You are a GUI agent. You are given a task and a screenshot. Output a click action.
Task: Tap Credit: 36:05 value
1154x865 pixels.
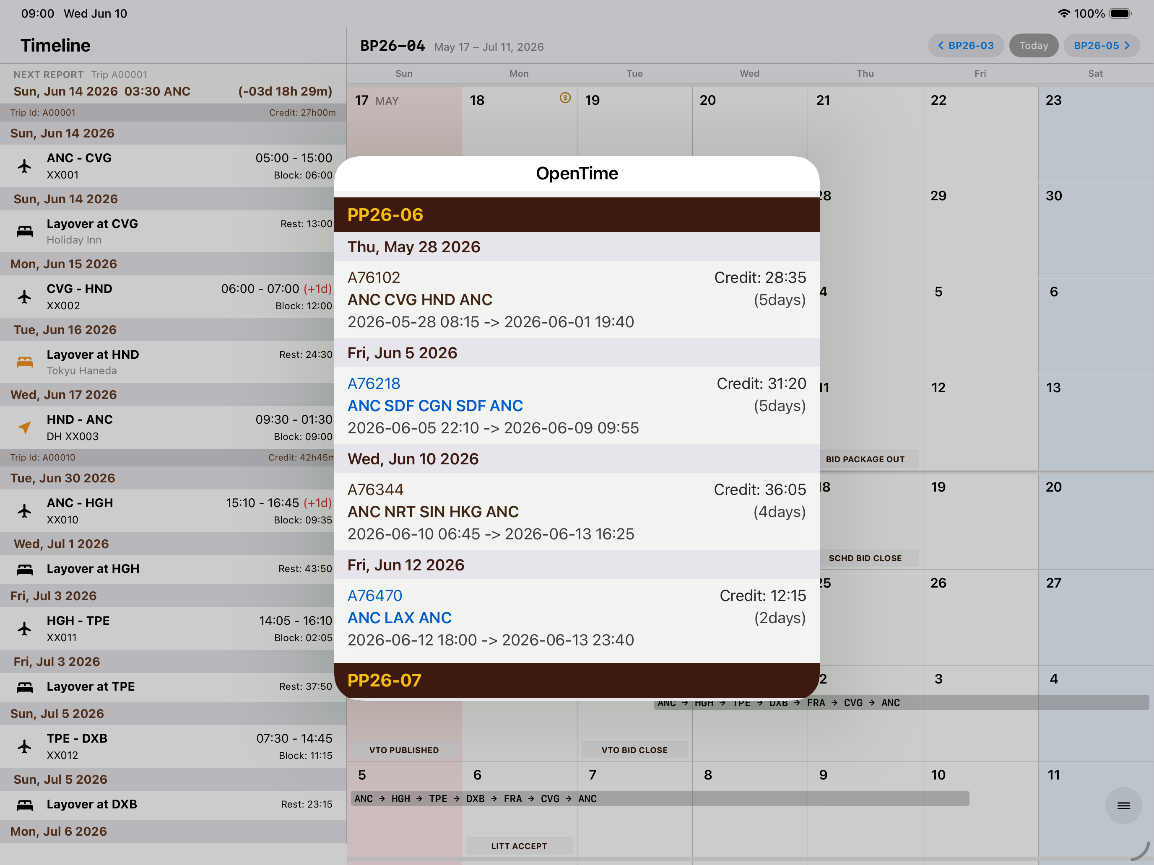[760, 489]
